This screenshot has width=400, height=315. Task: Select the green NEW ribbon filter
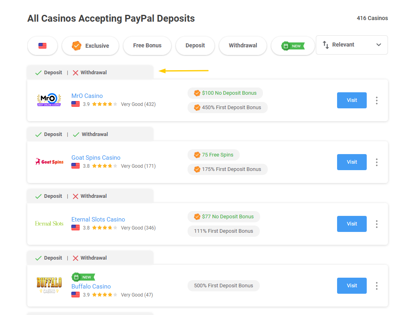coord(293,45)
